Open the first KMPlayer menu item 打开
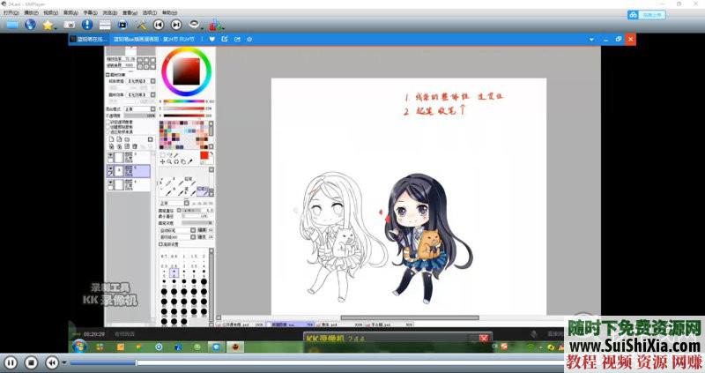 pos(10,13)
